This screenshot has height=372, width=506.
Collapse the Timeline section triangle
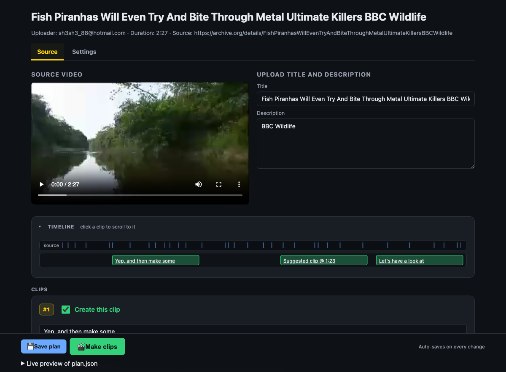pos(40,227)
